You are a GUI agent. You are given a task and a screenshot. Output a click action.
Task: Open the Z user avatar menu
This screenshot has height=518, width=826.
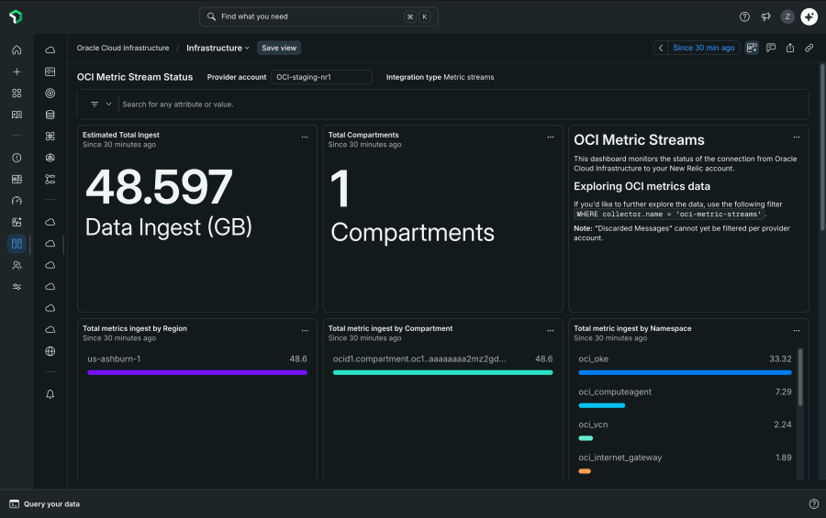pyautogui.click(x=787, y=17)
